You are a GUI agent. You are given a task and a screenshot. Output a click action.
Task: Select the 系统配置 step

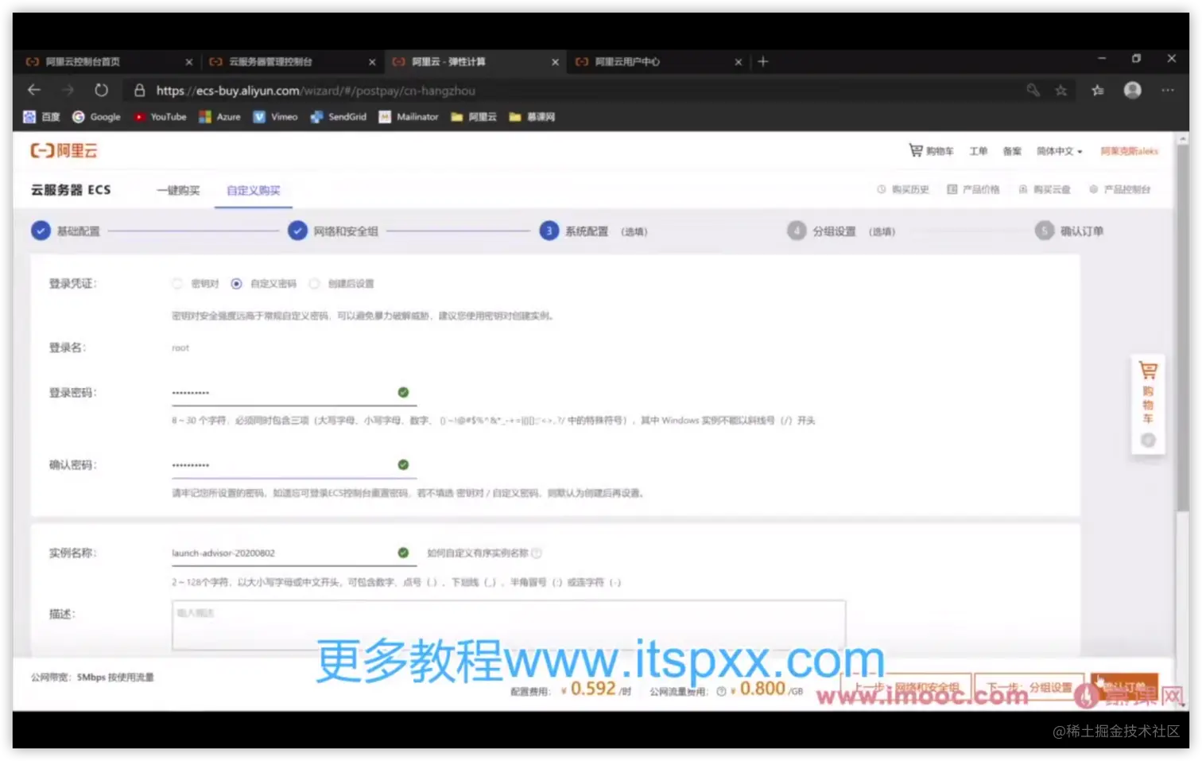[593, 231]
